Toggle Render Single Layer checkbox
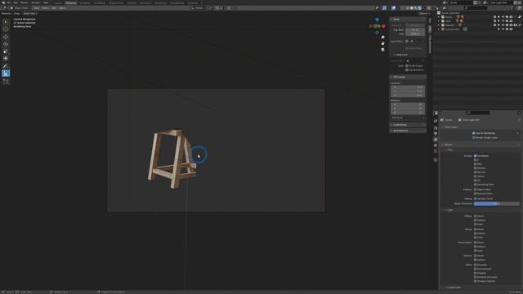This screenshot has height=294, width=523. coord(474,137)
